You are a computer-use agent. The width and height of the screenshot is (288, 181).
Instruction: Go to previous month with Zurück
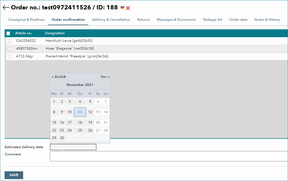point(58,77)
